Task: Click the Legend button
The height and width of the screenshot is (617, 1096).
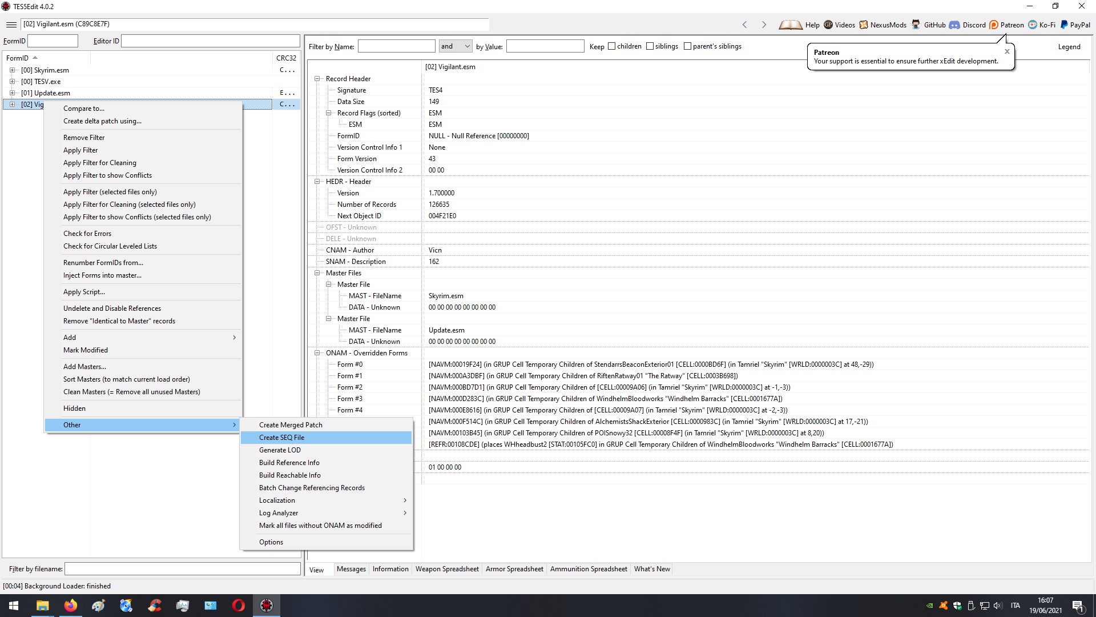Action: click(1069, 47)
